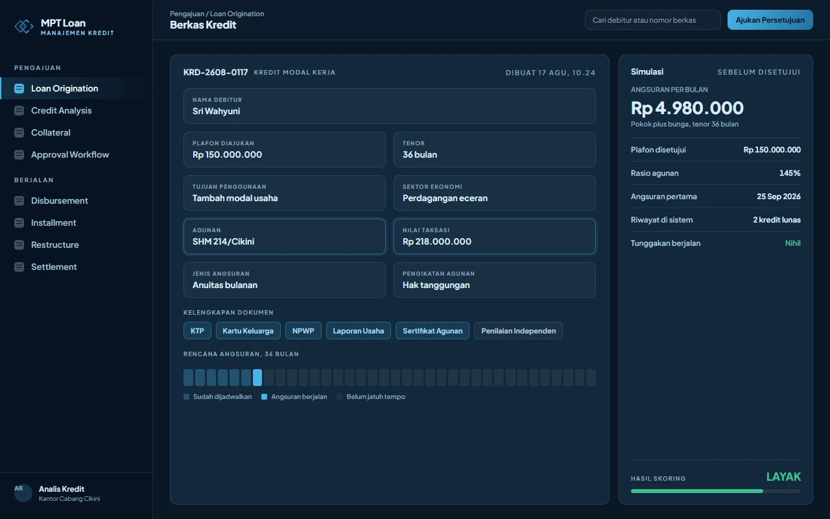830x519 pixels.
Task: Select the Tujuan Penggunaan field
Action: click(x=285, y=193)
